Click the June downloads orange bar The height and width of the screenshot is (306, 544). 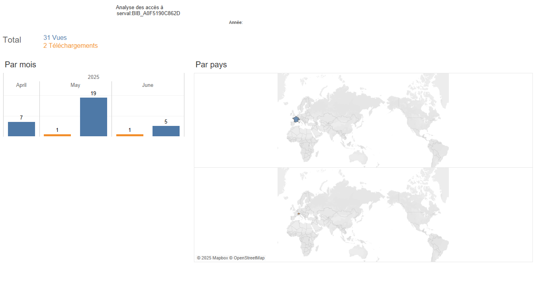click(x=130, y=135)
